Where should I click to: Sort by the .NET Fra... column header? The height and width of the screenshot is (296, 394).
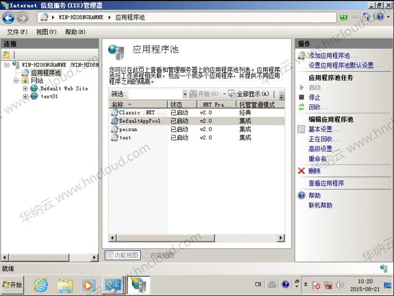coord(216,104)
